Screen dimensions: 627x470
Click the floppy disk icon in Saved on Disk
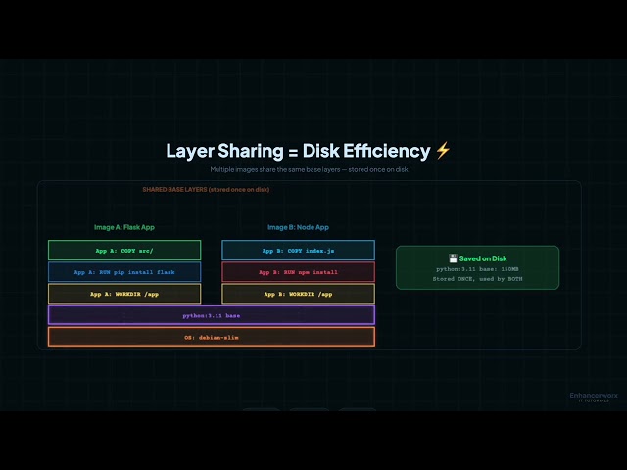click(453, 258)
